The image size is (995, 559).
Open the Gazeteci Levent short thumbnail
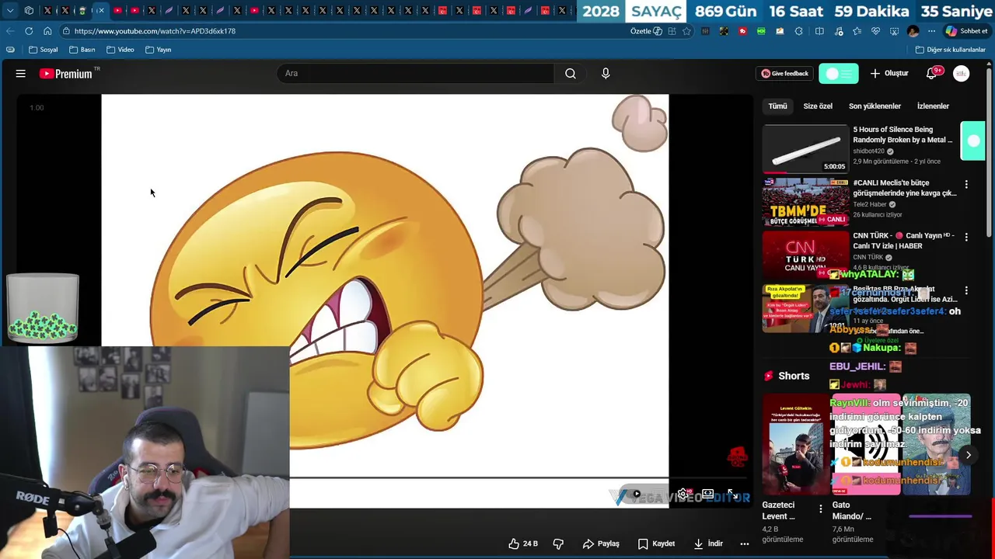pyautogui.click(x=795, y=444)
